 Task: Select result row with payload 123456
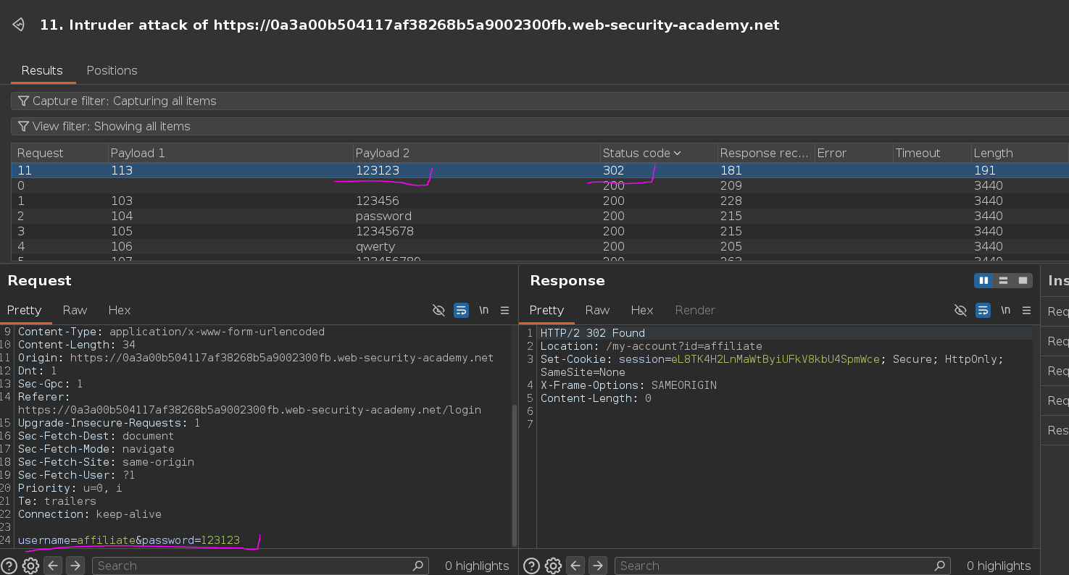coord(540,201)
